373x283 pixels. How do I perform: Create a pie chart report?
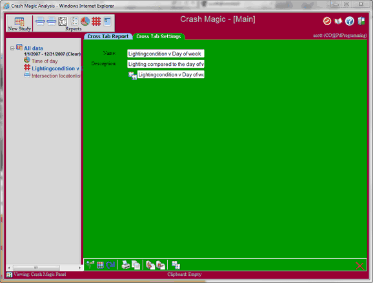[85, 21]
